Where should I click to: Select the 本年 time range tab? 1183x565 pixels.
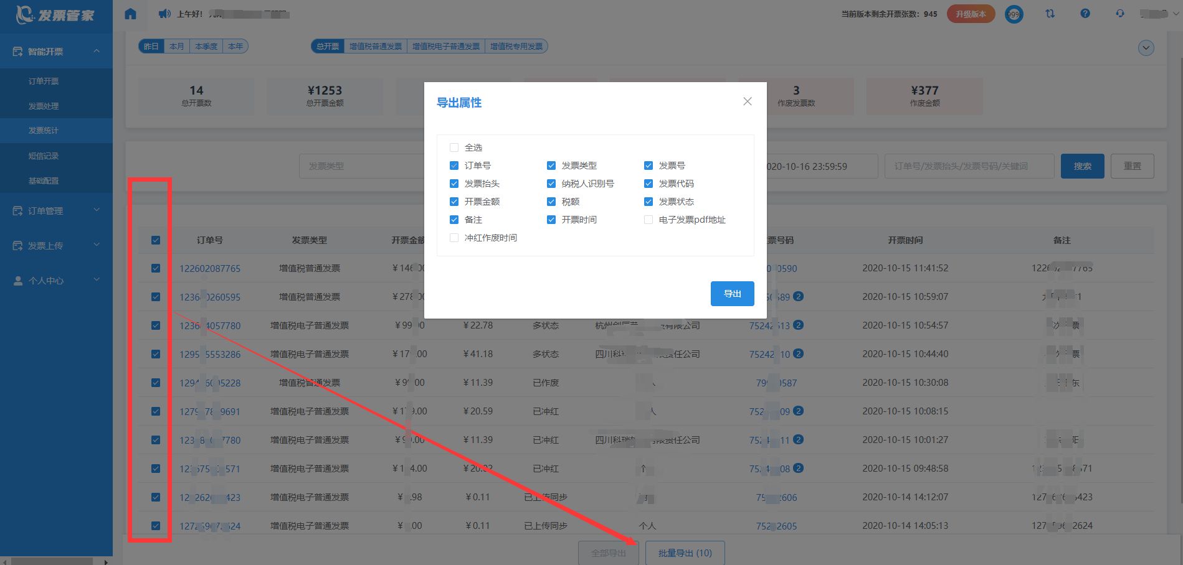pyautogui.click(x=235, y=46)
